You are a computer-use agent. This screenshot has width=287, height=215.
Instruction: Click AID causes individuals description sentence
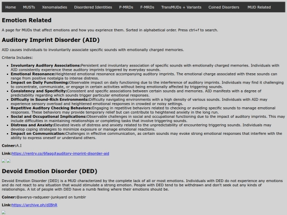pyautogui.click(x=93, y=50)
